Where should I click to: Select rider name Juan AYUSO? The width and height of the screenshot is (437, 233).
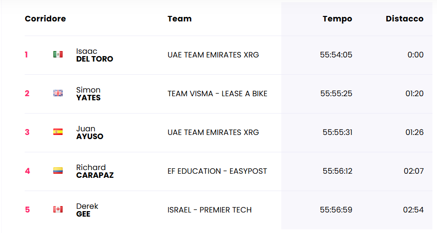(90, 132)
